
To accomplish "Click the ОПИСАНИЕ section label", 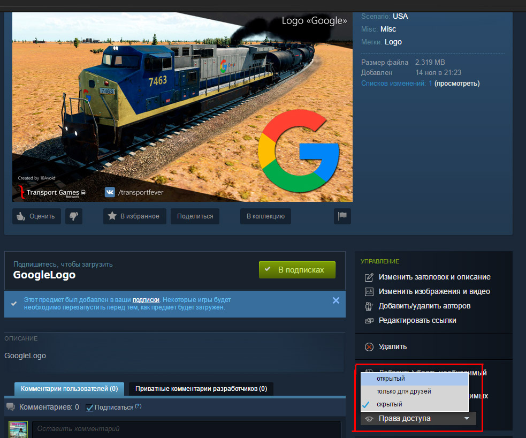I will [21, 338].
